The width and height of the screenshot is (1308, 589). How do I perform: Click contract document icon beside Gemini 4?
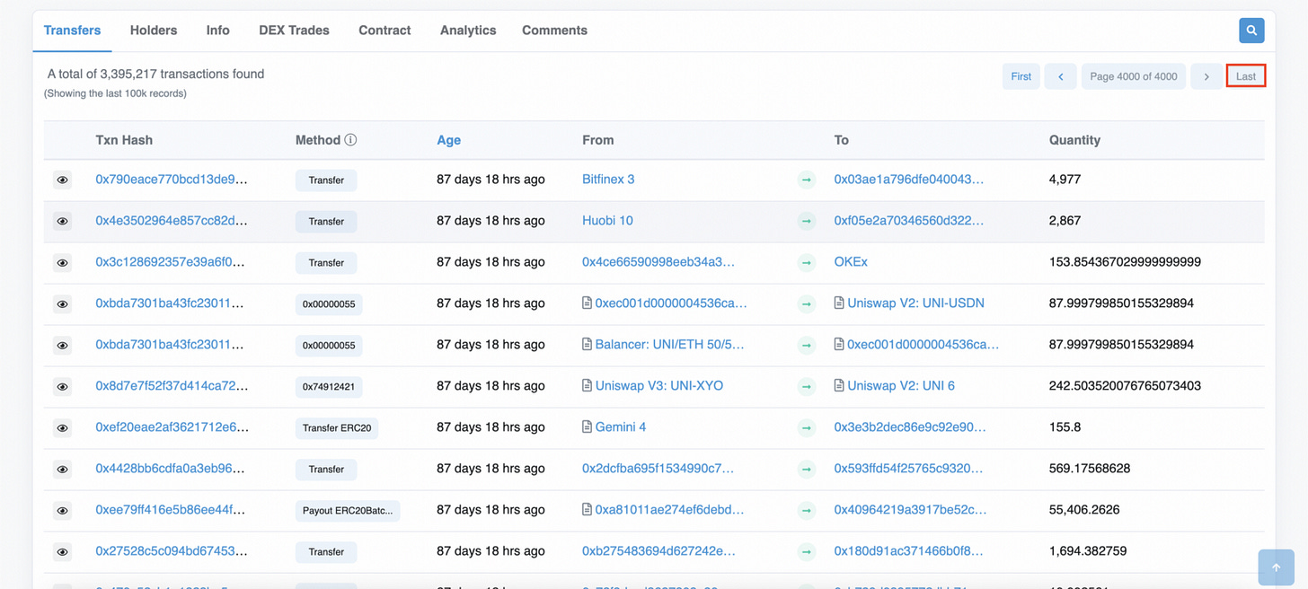[587, 427]
